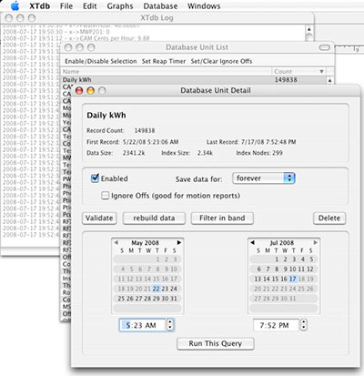Click 'First Record: 5/22/08 5:23:06 AM' text
Image resolution: width=364 pixels, height=376 pixels.
tap(133, 142)
